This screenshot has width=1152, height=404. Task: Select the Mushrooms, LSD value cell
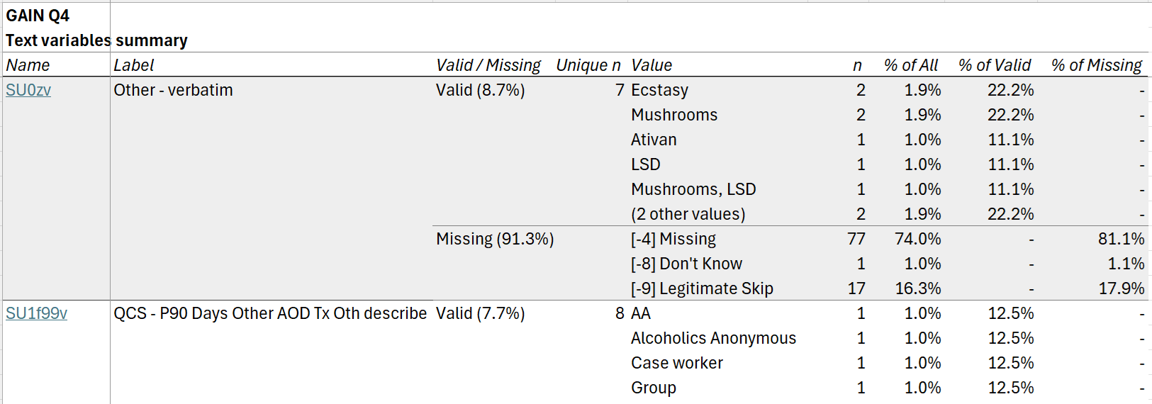693,189
